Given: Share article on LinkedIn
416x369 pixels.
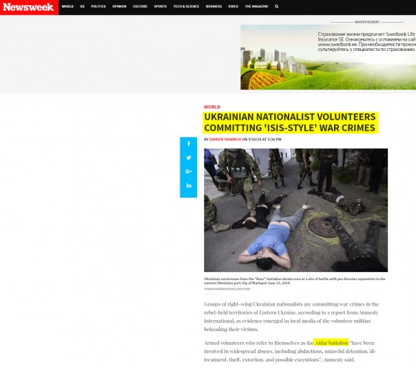Looking at the screenshot, I should click(x=189, y=185).
